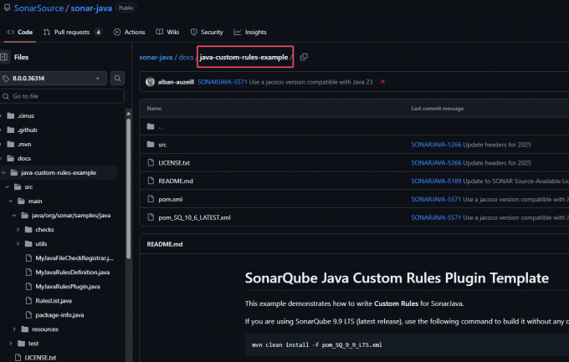Open the Insights tab
569x362 pixels.
click(x=250, y=32)
